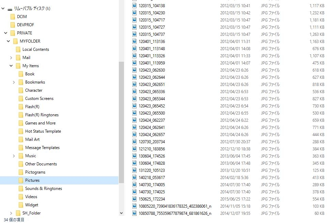Viewport: 335px width, 223px height.
Task: Select file 120423_065500
Action: tap(152, 113)
